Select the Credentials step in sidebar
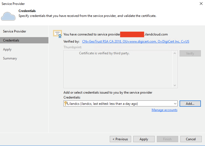This screenshot has width=205, height=146. click(11, 40)
